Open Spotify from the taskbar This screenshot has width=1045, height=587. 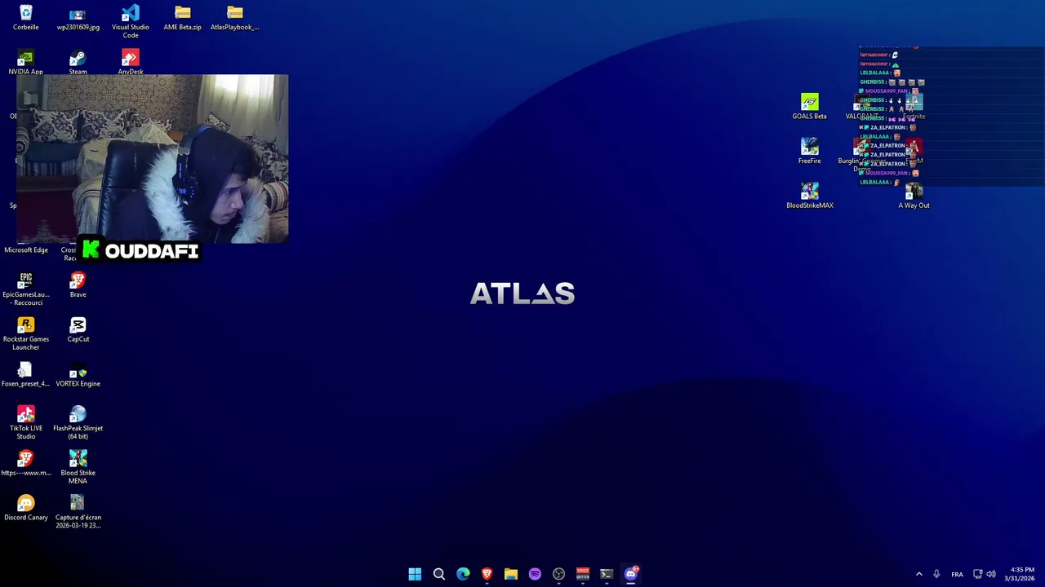(535, 574)
